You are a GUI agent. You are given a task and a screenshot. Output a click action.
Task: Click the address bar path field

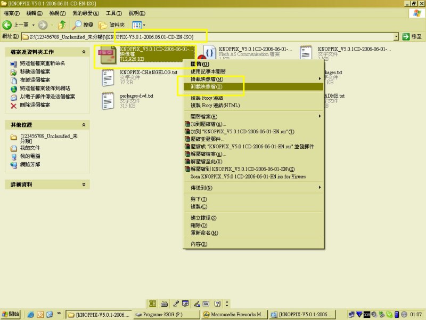pos(207,37)
